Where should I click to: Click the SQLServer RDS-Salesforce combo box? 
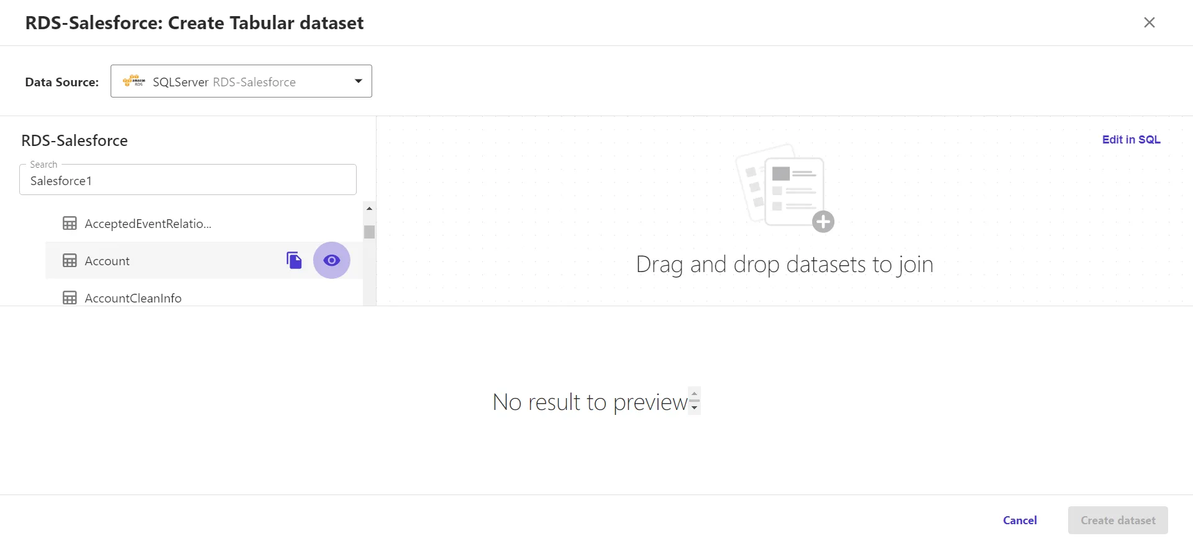[241, 81]
